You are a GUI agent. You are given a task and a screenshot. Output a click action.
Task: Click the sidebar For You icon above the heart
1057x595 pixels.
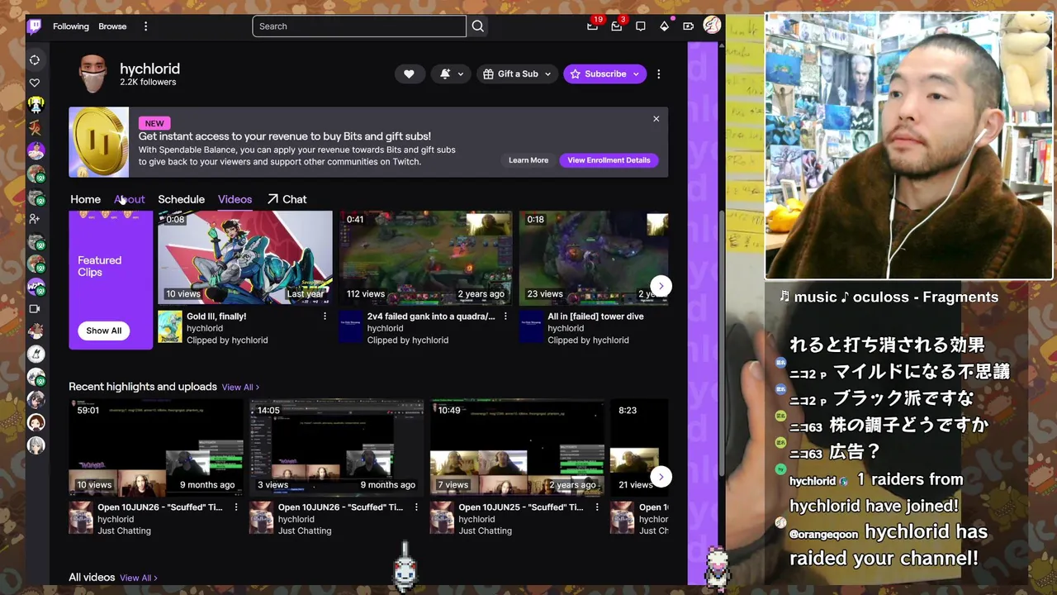point(35,60)
